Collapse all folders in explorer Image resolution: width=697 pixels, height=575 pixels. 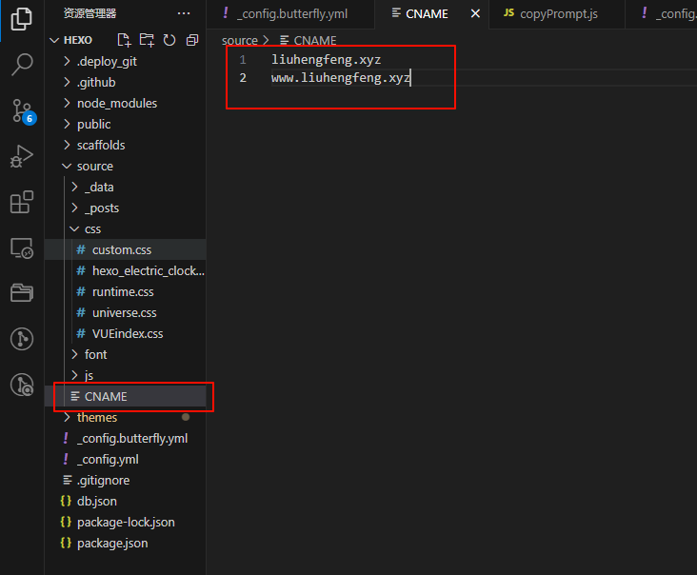click(x=192, y=40)
